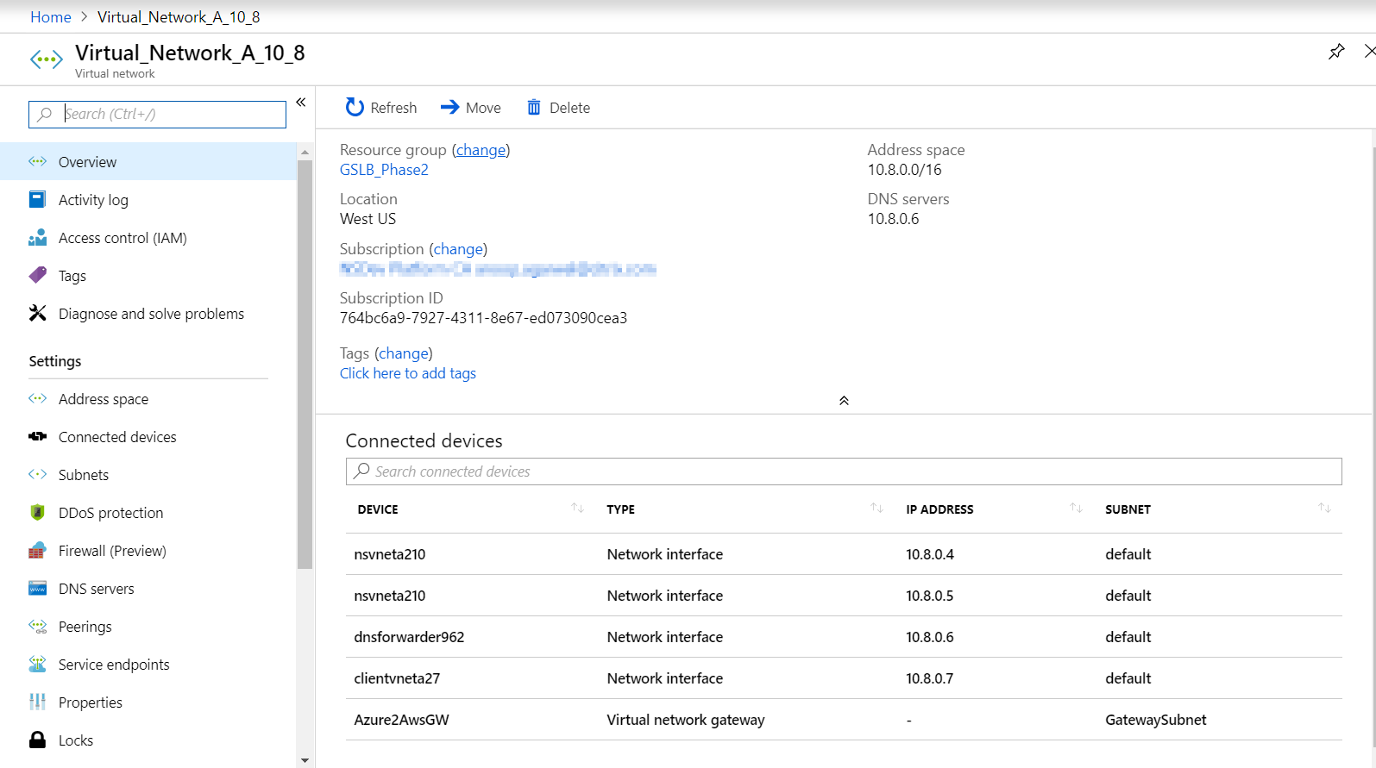Select Peerings in the Settings menu
Screen dimensions: 1376x768
pyautogui.click(x=85, y=627)
